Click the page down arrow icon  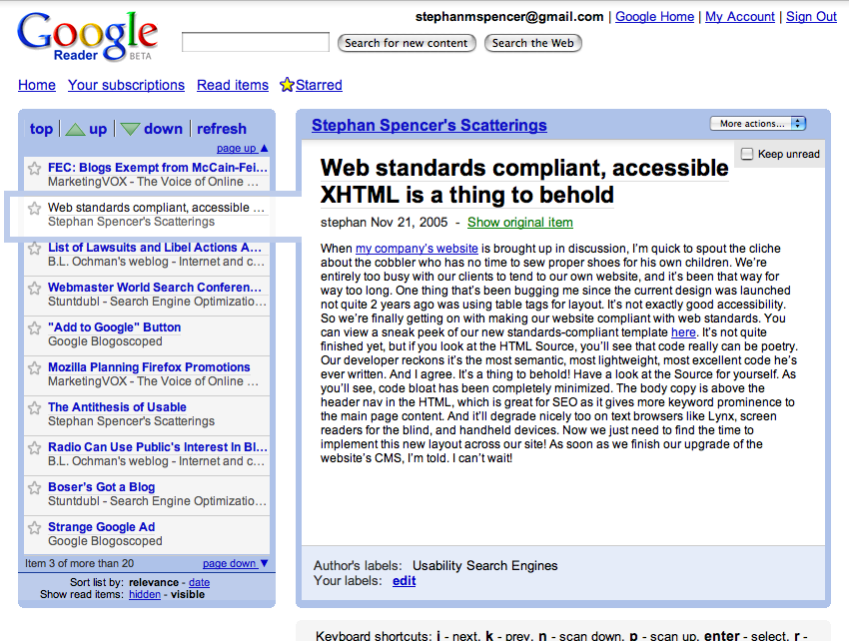pyautogui.click(x=265, y=563)
